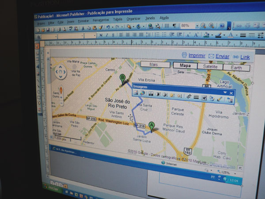
Task: Click the Iniciar start button
Action: click(x=52, y=188)
